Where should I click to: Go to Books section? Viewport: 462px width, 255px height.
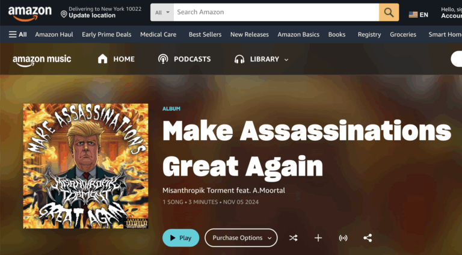click(337, 34)
